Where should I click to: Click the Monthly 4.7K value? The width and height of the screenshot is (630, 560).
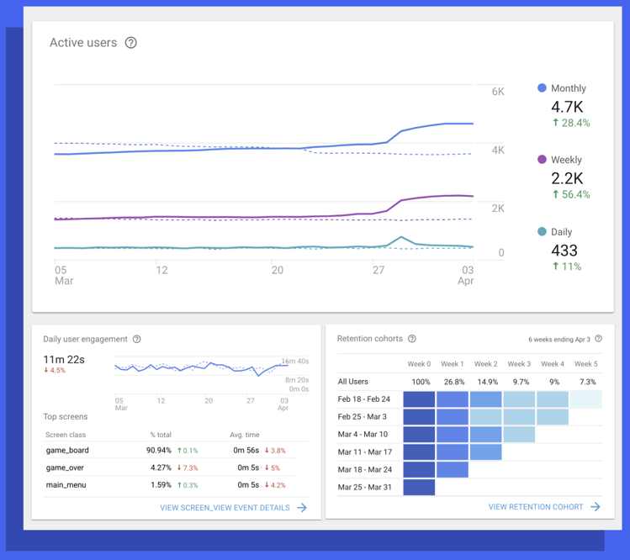click(x=567, y=107)
